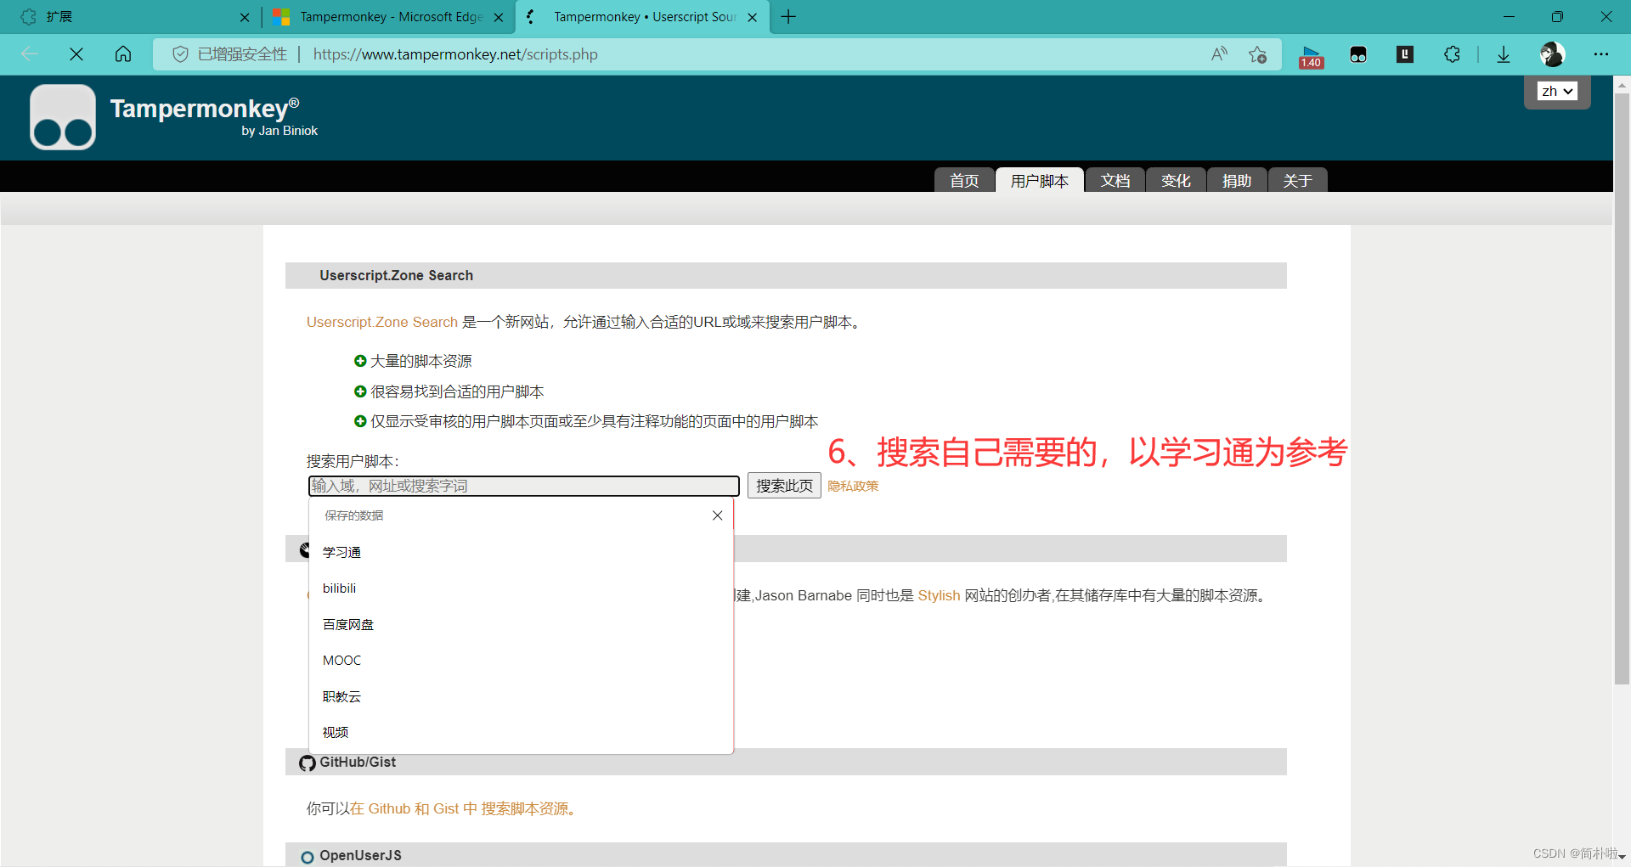Select the Tampermonkey Userscript Sources tab
The height and width of the screenshot is (867, 1631).
tap(642, 17)
